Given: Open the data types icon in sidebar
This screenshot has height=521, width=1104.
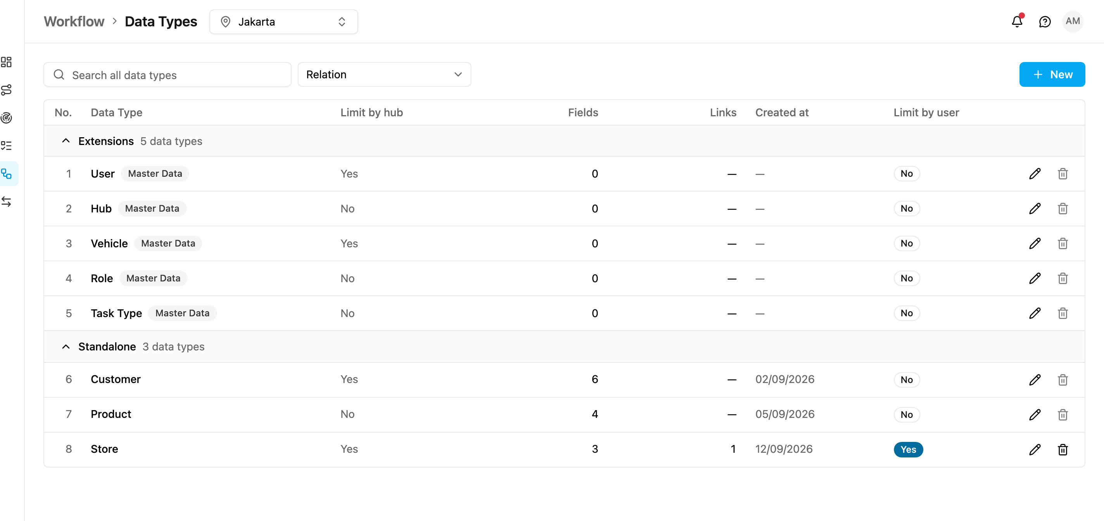Looking at the screenshot, I should [x=7, y=174].
